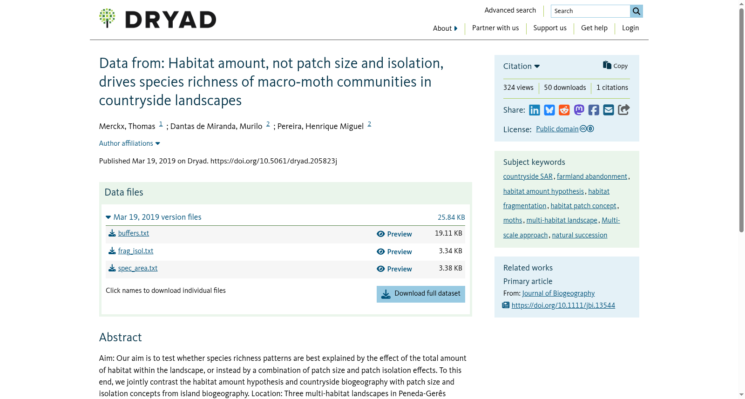
Task: Share on Bluesky icon
Action: (549, 110)
